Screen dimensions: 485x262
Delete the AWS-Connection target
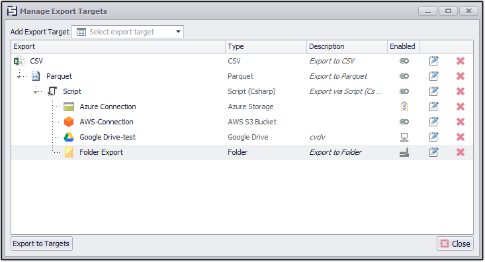(x=461, y=122)
